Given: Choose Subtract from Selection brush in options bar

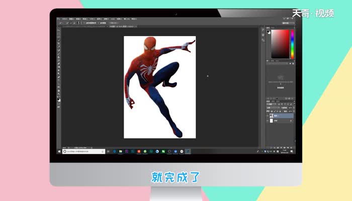Looking at the screenshot, I should click(74, 23).
